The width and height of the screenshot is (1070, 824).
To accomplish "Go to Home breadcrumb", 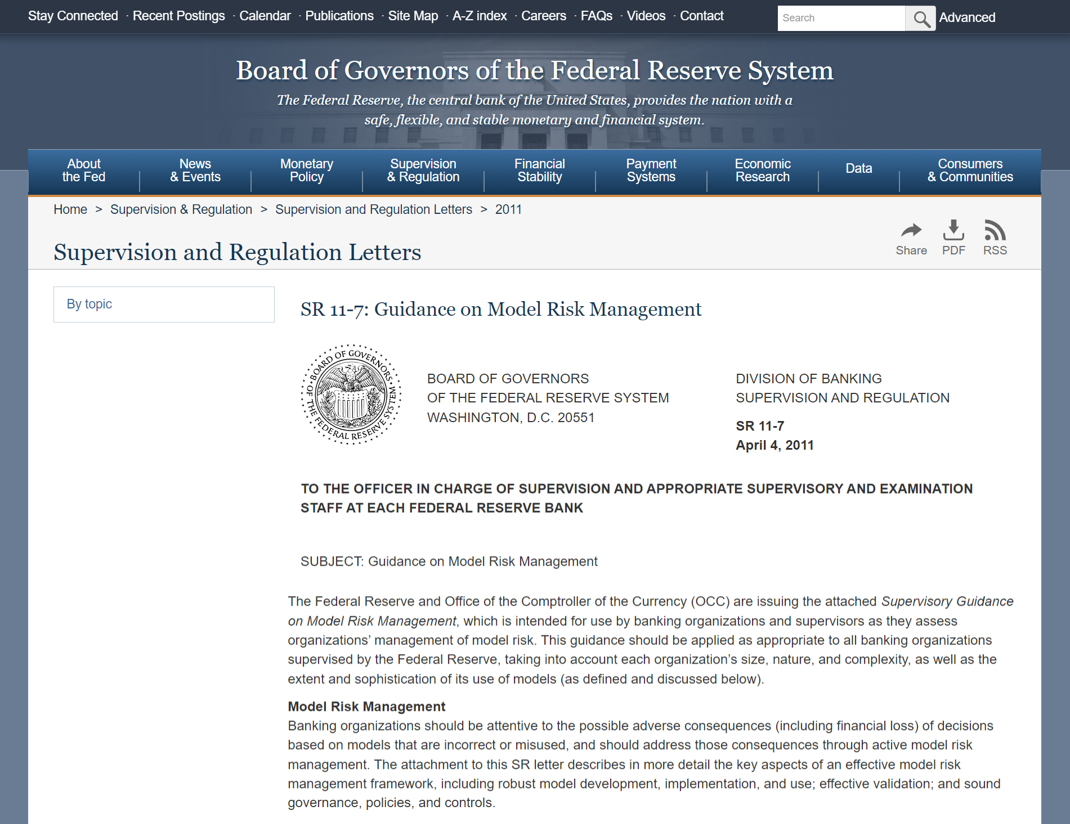I will (70, 209).
